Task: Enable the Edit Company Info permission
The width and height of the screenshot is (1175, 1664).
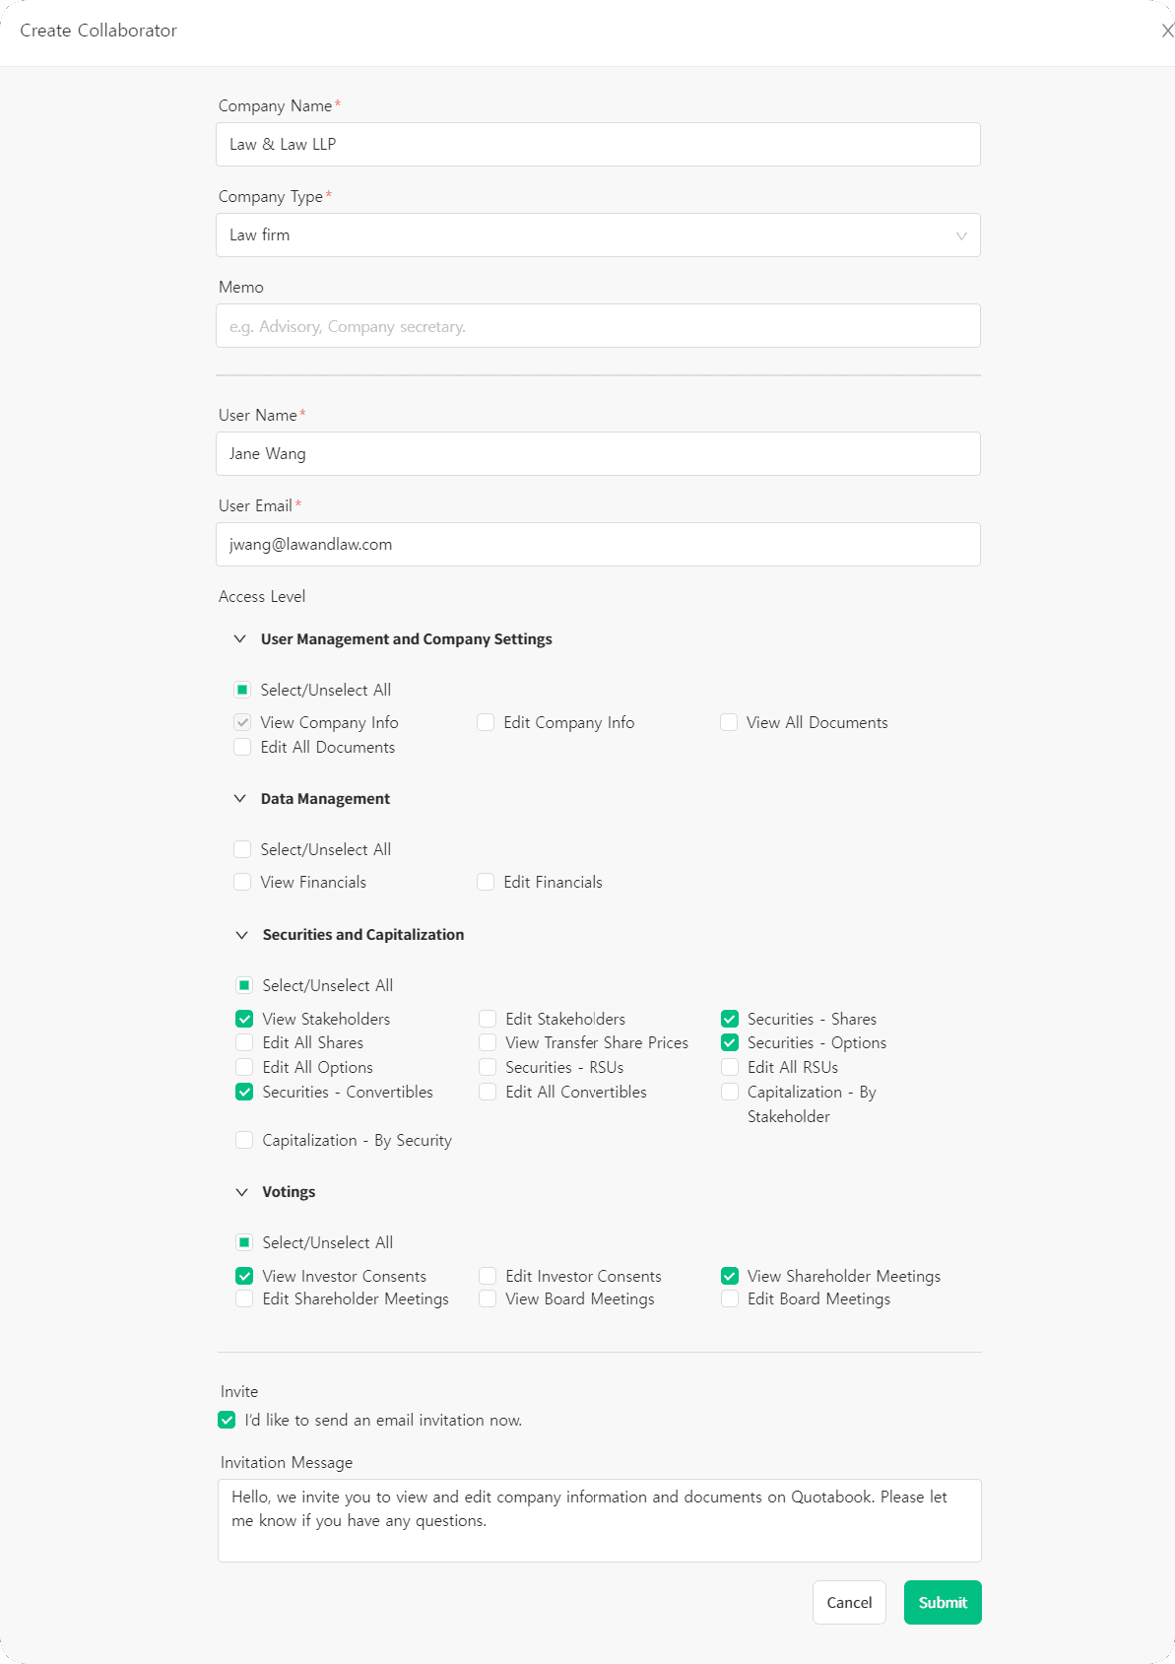Action: tap(486, 722)
